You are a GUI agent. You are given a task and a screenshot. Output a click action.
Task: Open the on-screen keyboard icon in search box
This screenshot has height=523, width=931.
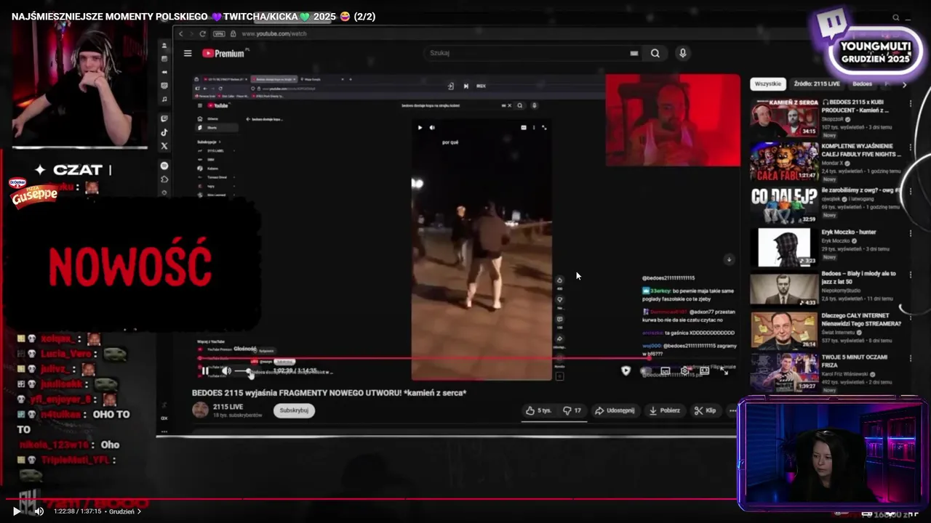coord(634,53)
